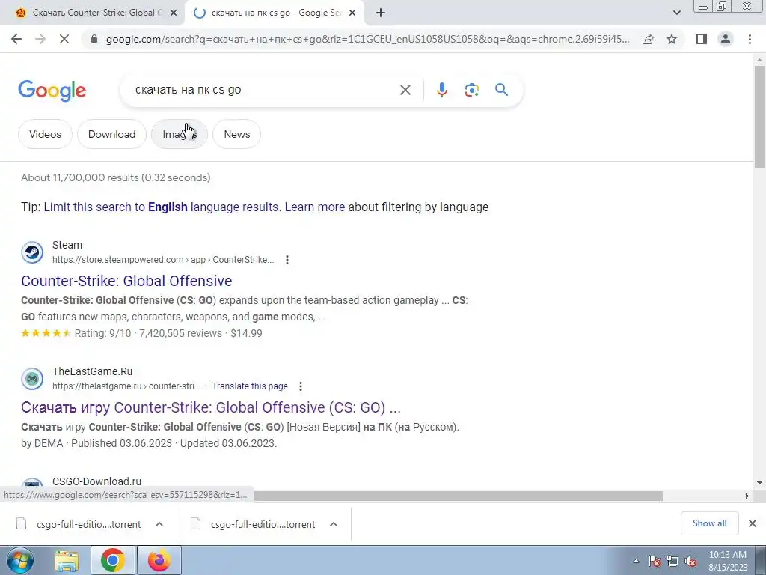766x575 pixels.
Task: Click the store.steampowered.com URL text
Action: [x=163, y=260]
